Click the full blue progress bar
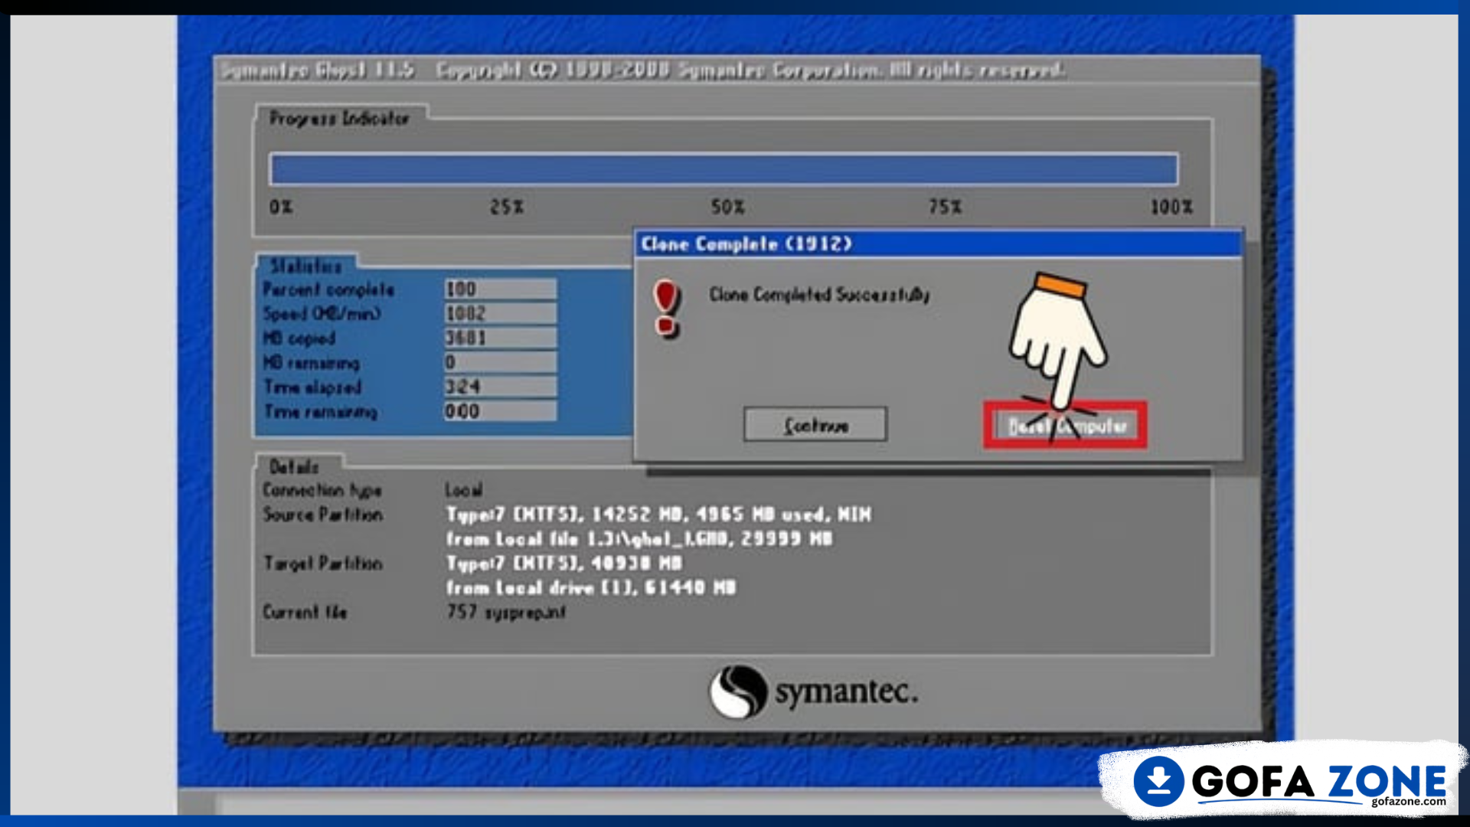Viewport: 1470px width, 827px height. click(724, 169)
